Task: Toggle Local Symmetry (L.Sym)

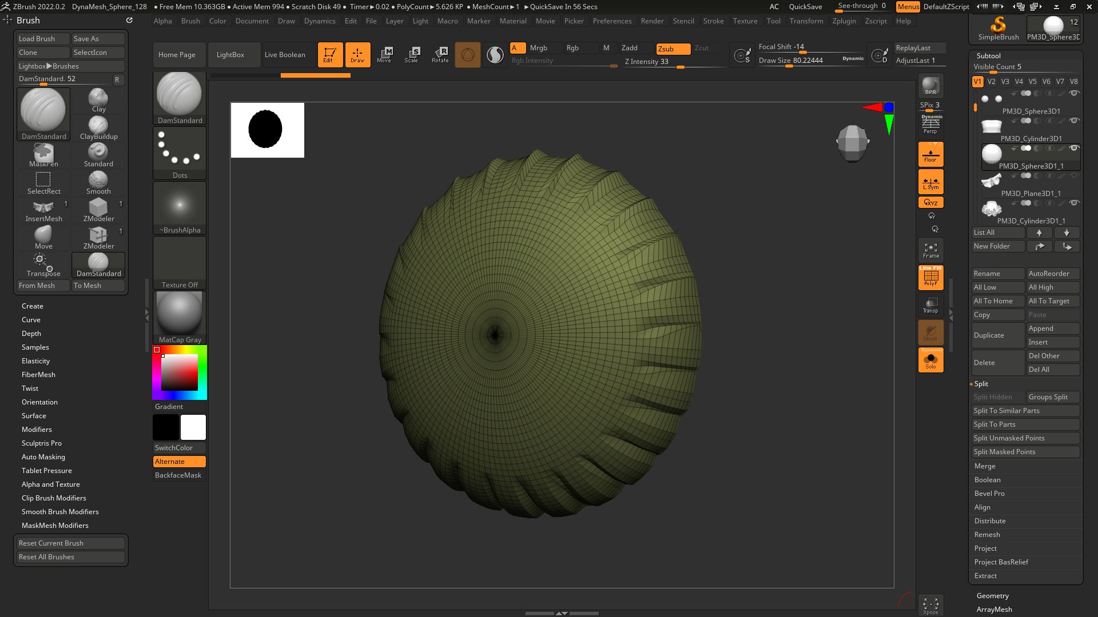Action: 930,182
